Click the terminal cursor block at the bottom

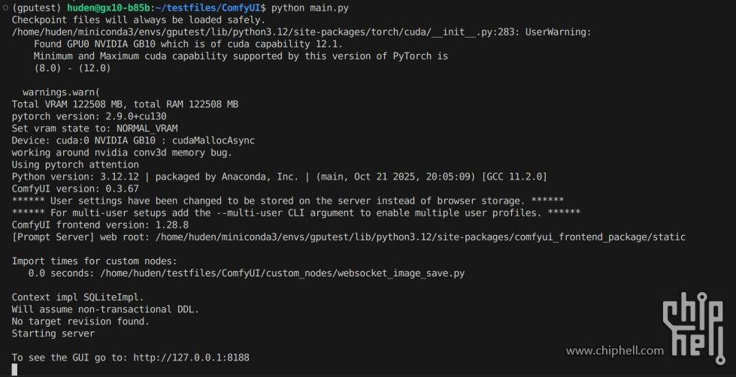[14, 369]
